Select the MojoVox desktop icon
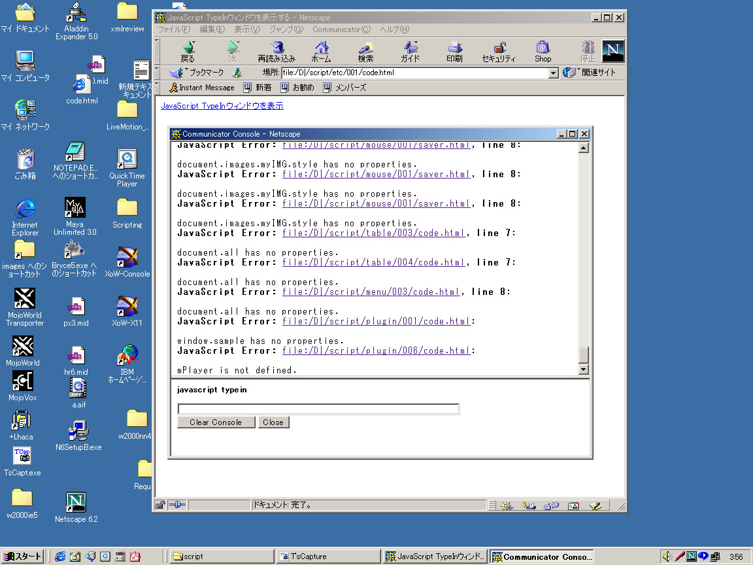This screenshot has width=753, height=565. coord(23,386)
